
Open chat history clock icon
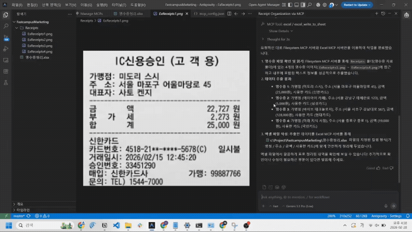tap(383, 14)
